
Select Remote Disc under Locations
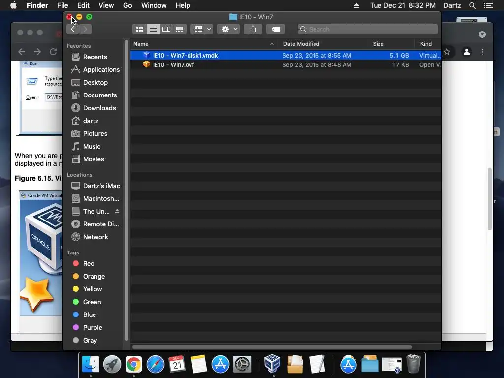pos(95,224)
